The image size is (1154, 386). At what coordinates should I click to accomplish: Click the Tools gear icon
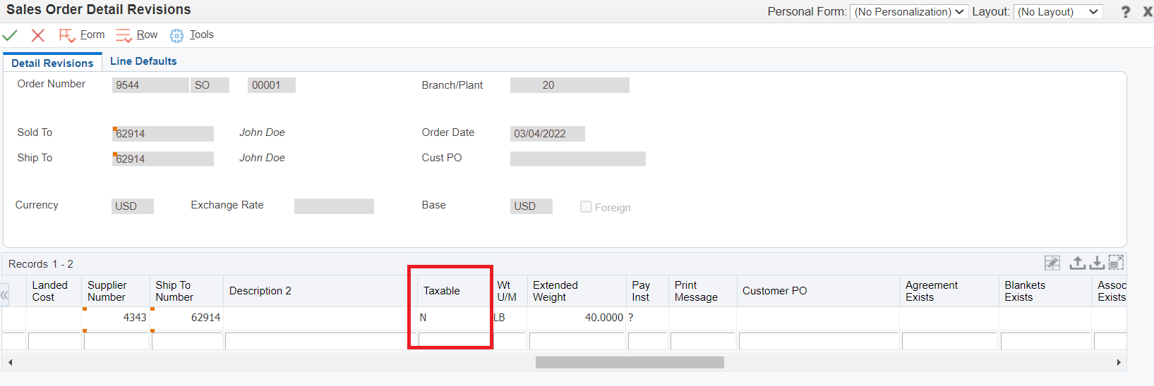(176, 35)
